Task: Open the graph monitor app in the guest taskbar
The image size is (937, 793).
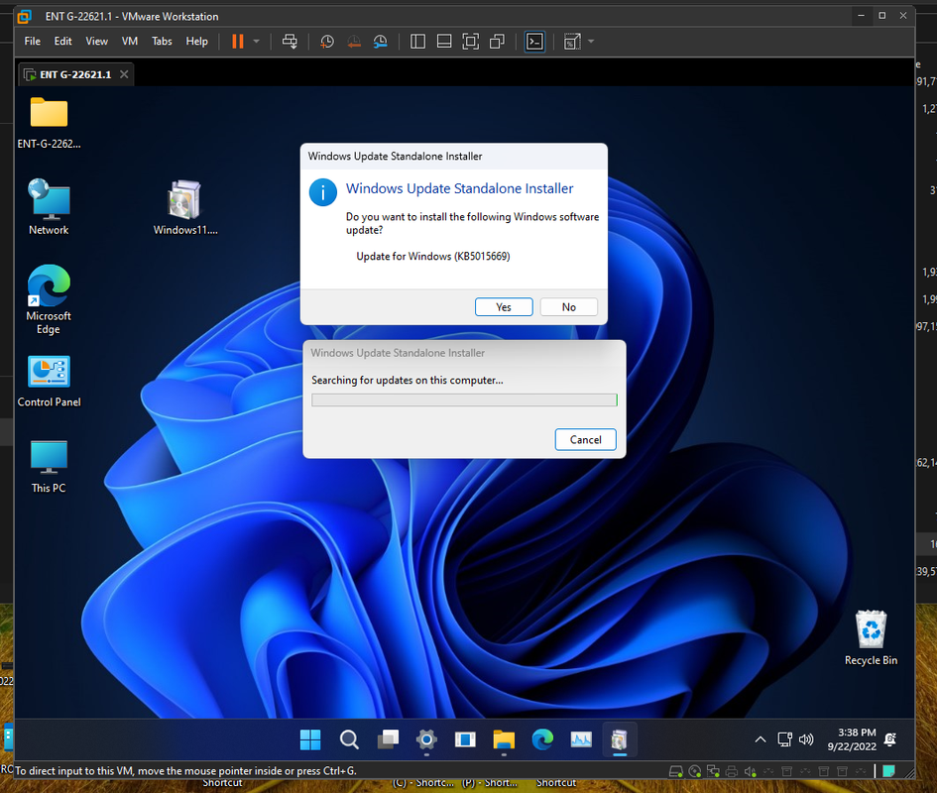Action: click(x=581, y=739)
